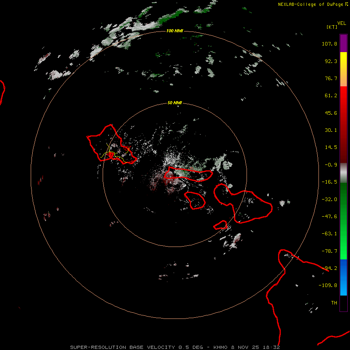Click the -78.7 velocity scale value
350x350 pixels.
pos(329,251)
